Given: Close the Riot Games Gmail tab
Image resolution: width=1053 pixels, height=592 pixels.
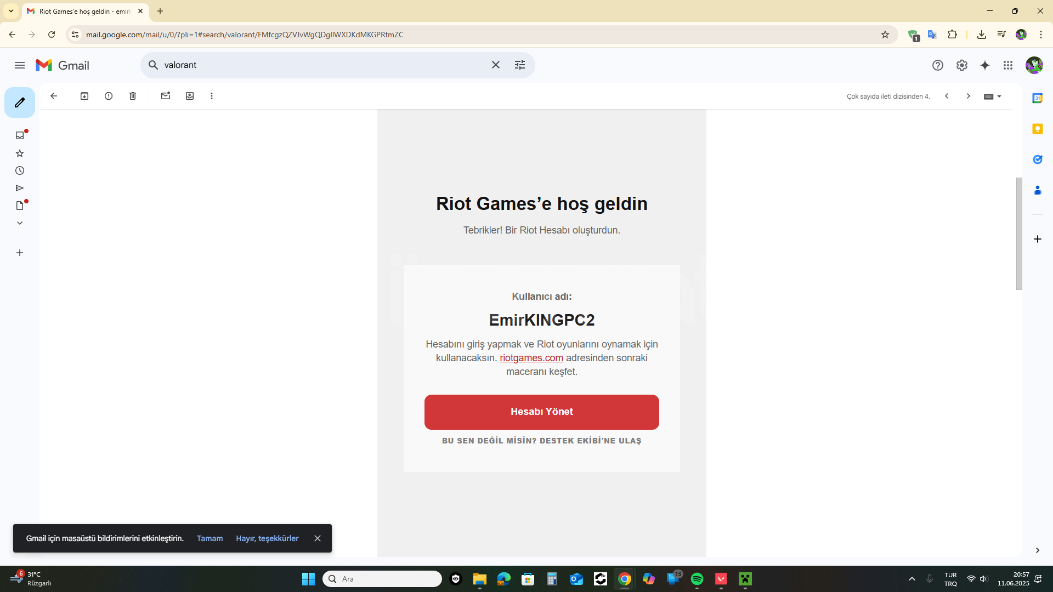Looking at the screenshot, I should pos(140,11).
